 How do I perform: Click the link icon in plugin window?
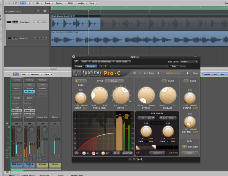pos(76,61)
